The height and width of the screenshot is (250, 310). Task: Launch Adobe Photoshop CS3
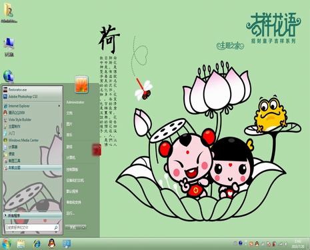coord(33,97)
